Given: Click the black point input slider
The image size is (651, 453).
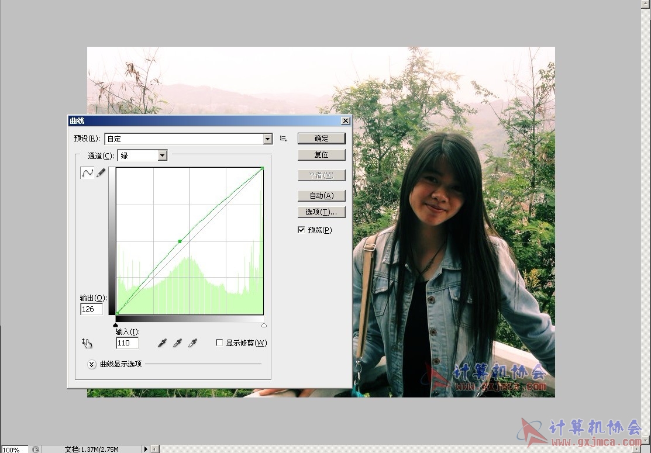Looking at the screenshot, I should (115, 325).
